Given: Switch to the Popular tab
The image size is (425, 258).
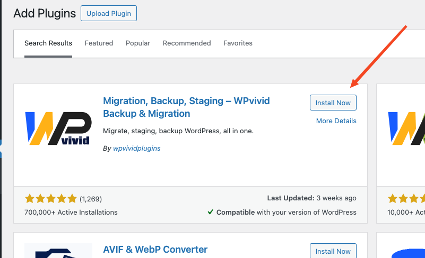Looking at the screenshot, I should pyautogui.click(x=138, y=43).
